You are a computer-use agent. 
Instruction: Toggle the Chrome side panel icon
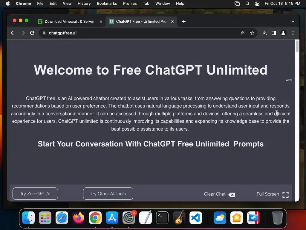click(274, 33)
